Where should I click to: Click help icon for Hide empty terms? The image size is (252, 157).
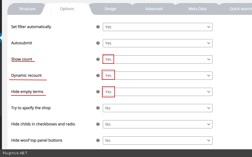(x=98, y=92)
